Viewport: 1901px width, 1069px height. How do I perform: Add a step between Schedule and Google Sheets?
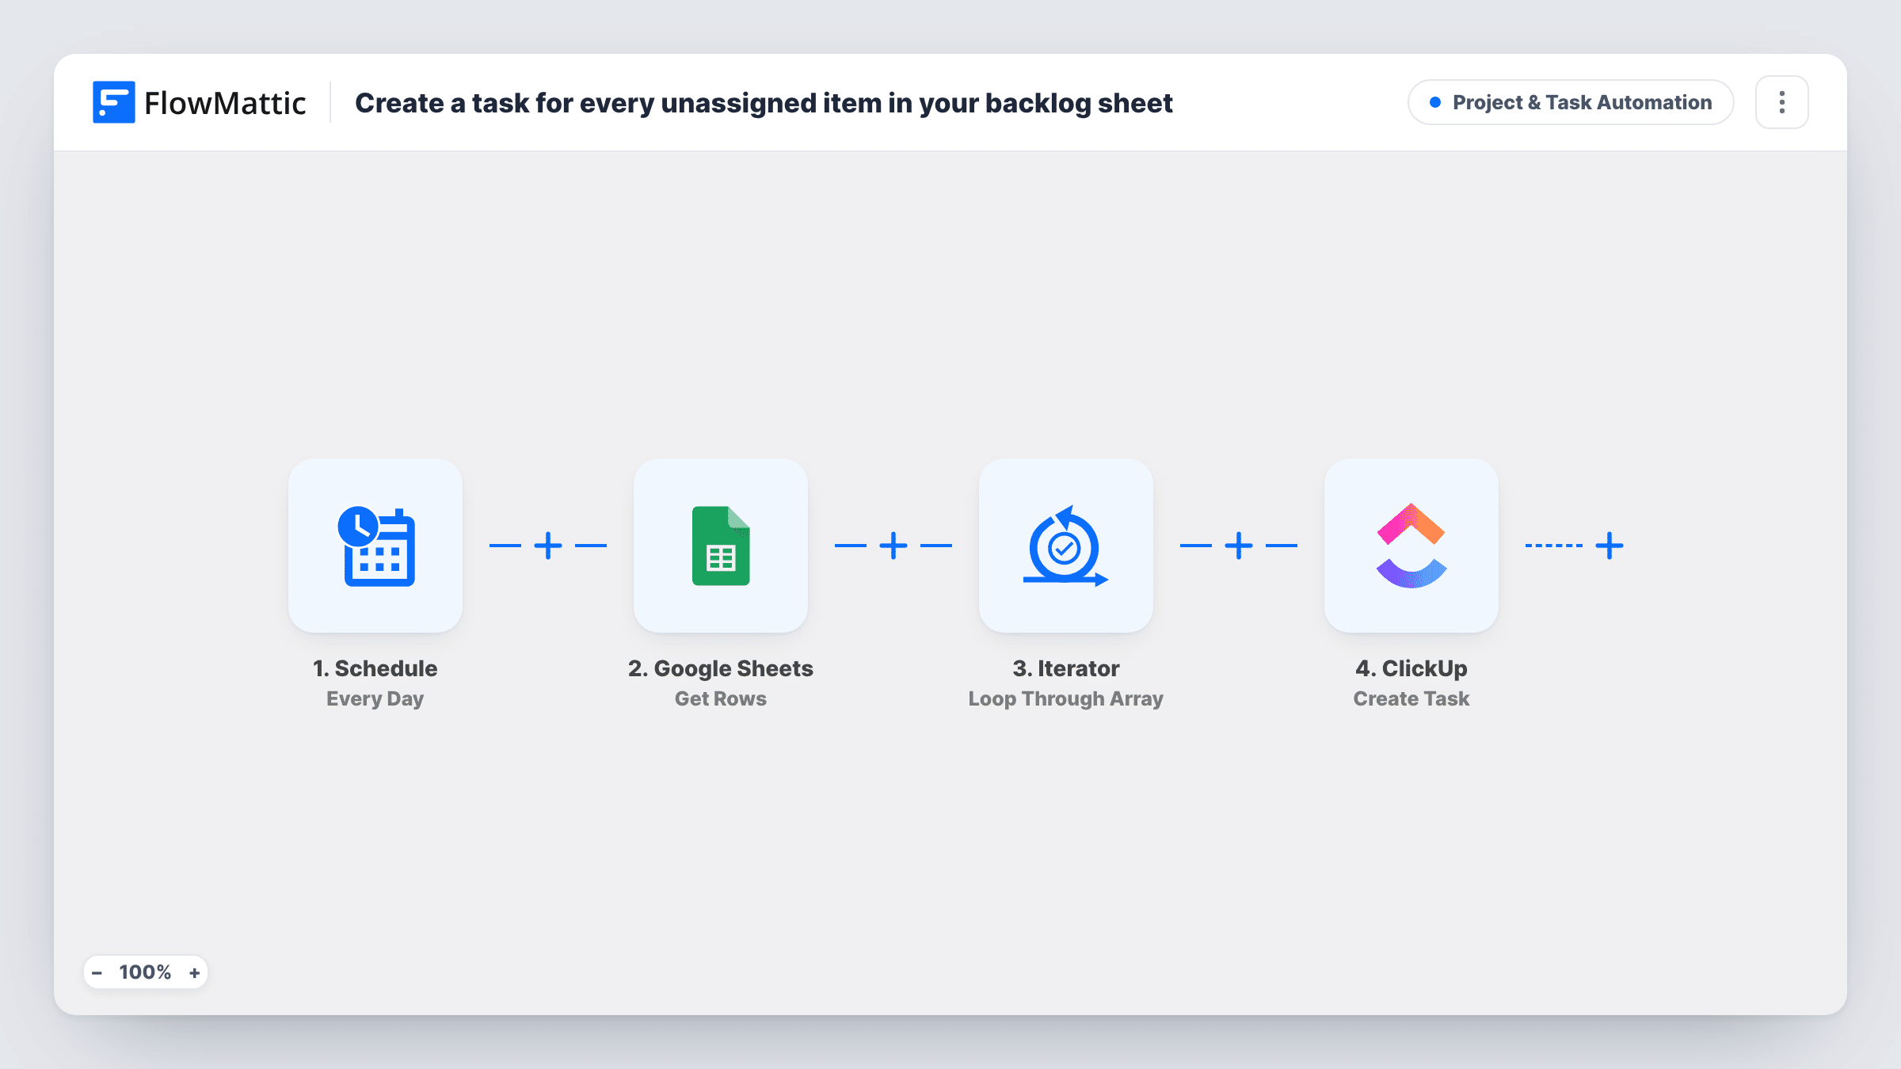coord(548,546)
